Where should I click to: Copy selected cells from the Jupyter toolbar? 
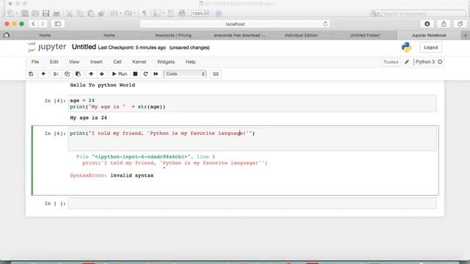(x=67, y=74)
